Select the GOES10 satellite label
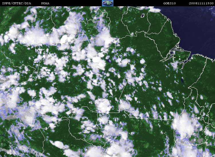This screenshot has width=215, height=157. [169, 3]
